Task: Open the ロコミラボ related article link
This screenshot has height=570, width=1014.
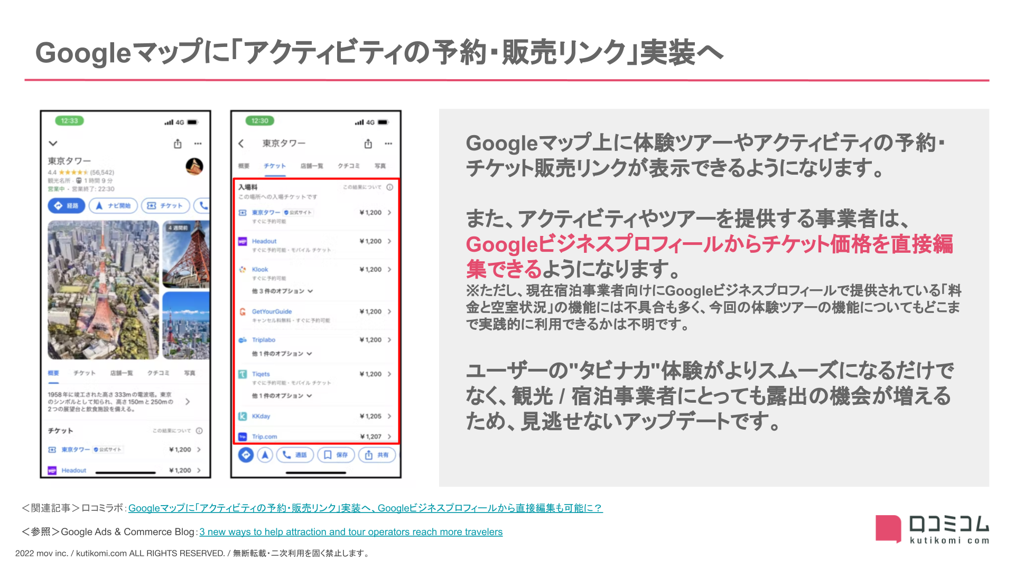Action: coord(365,508)
